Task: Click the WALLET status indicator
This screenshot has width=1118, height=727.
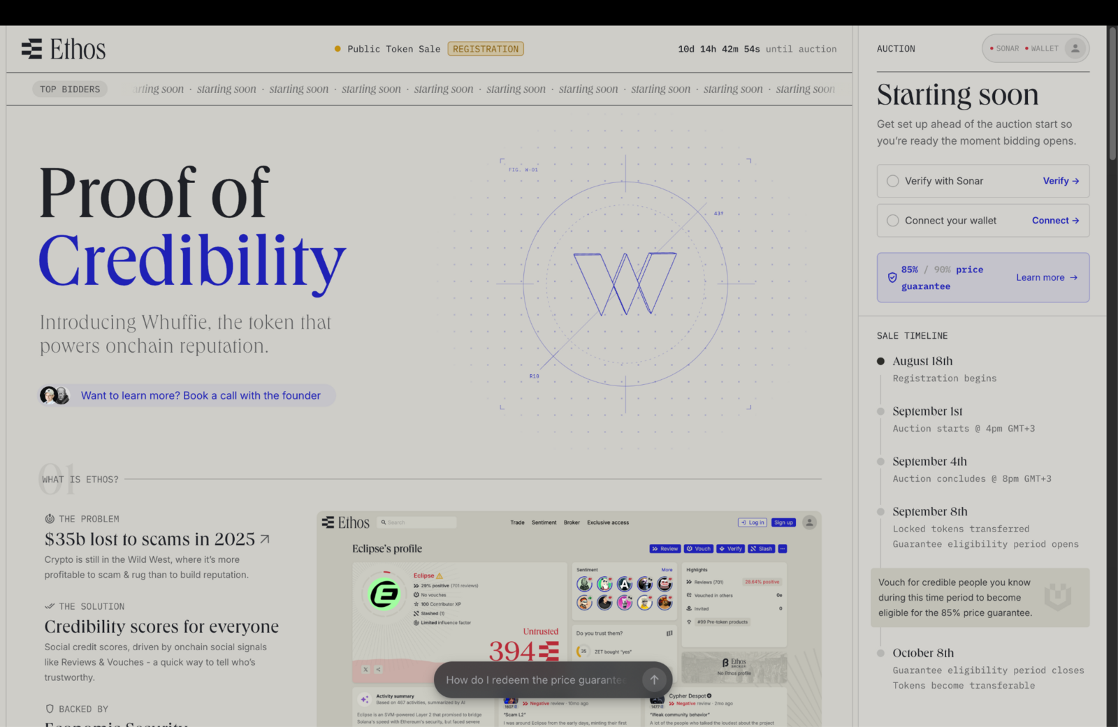Action: pyautogui.click(x=1042, y=48)
